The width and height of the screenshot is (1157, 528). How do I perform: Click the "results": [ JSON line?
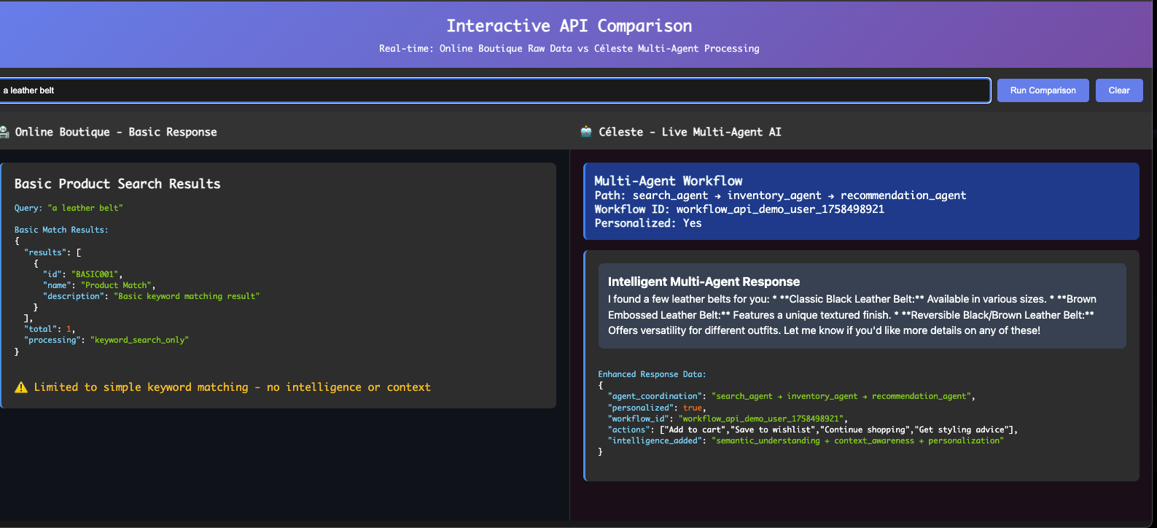pos(52,252)
